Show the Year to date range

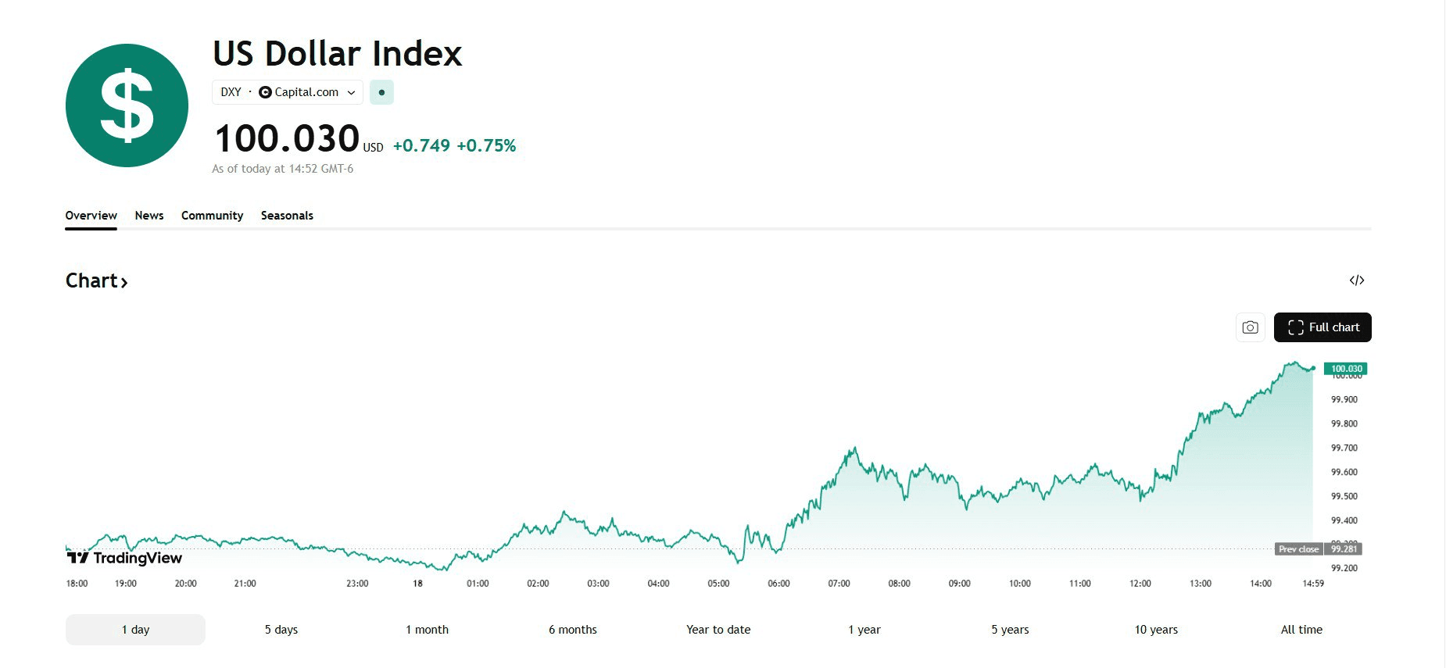click(718, 630)
